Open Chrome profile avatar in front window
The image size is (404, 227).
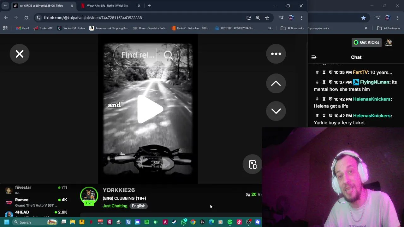291,18
